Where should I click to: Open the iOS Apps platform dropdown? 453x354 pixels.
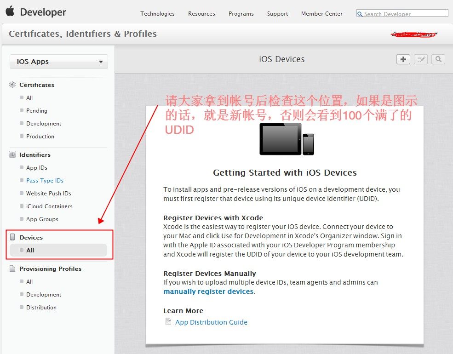coord(59,62)
